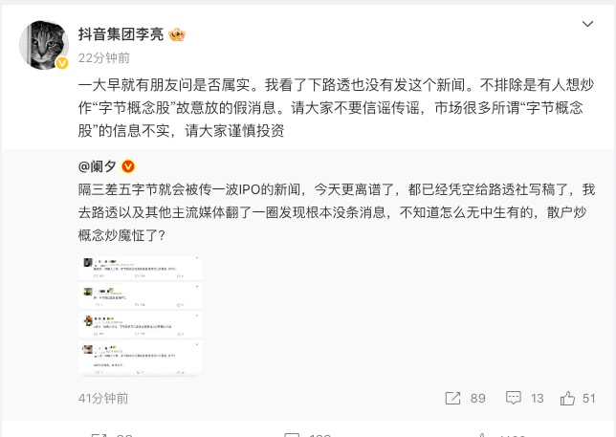
Task: Open the attached screenshot image thumbnail
Action: [x=141, y=316]
